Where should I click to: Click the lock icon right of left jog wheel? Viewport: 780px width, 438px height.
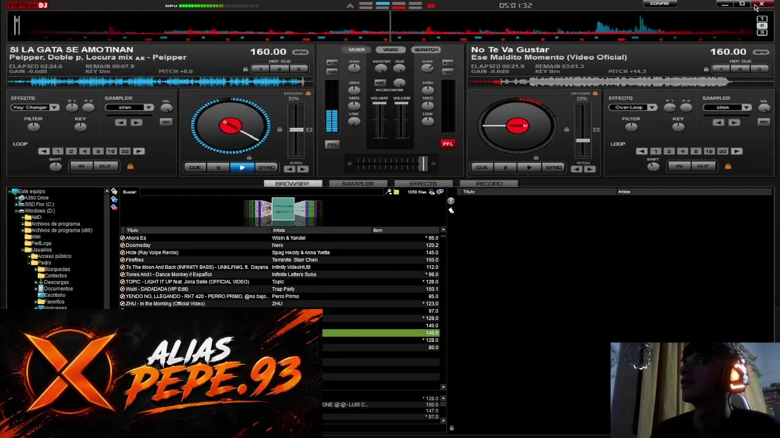pyautogui.click(x=280, y=130)
